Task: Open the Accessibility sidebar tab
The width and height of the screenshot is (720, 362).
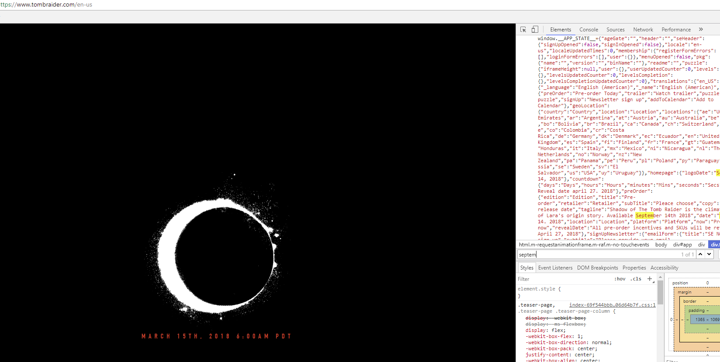Action: [664, 268]
